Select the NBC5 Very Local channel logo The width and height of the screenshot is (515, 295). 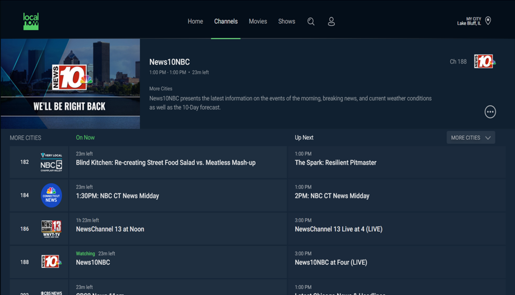point(51,162)
